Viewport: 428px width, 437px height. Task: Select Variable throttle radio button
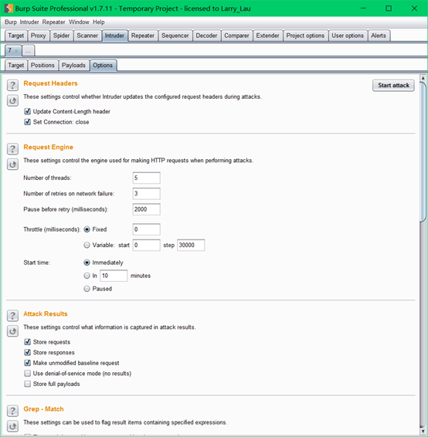click(87, 245)
